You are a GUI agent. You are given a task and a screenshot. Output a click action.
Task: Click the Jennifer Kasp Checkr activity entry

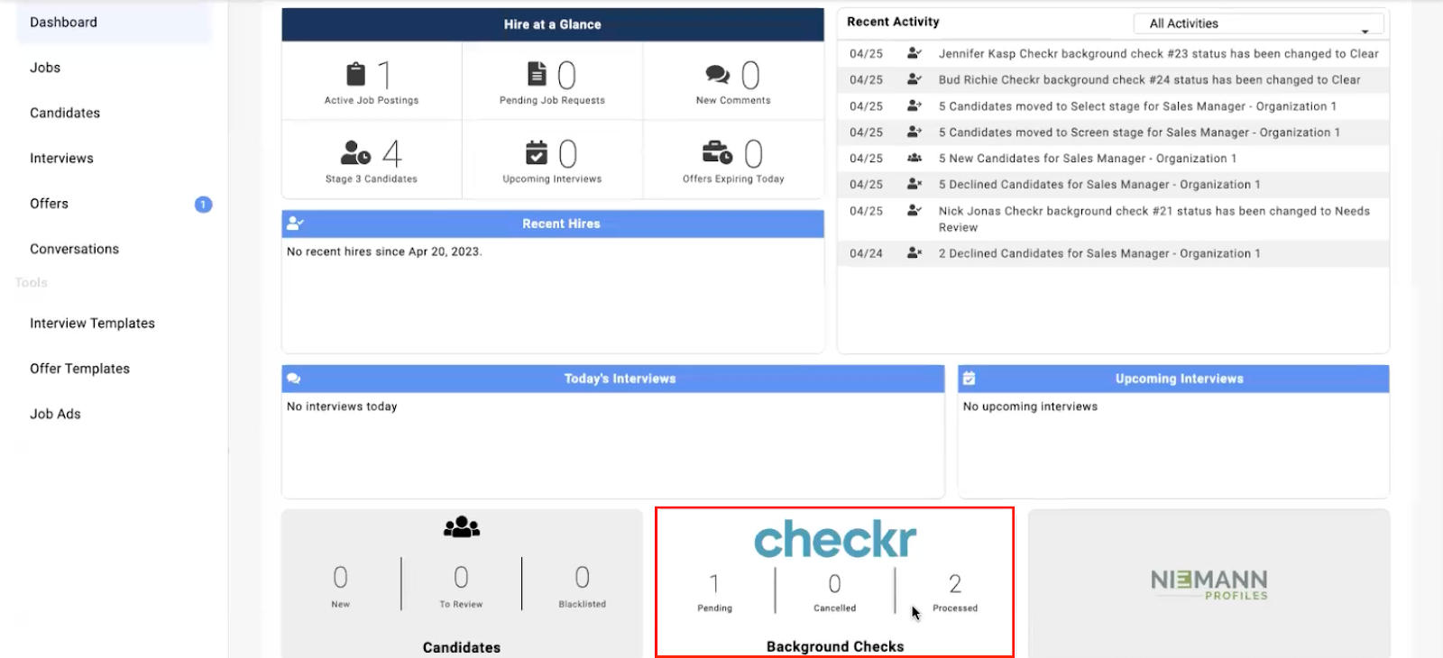1113,53
